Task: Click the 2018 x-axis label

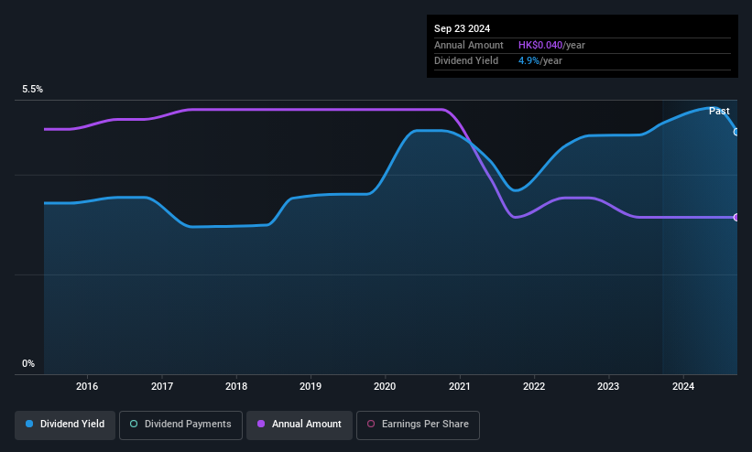Action: point(236,386)
